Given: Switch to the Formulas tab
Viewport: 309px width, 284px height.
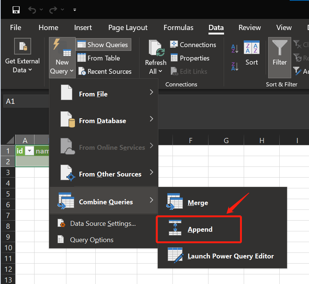Looking at the screenshot, I should tap(178, 27).
